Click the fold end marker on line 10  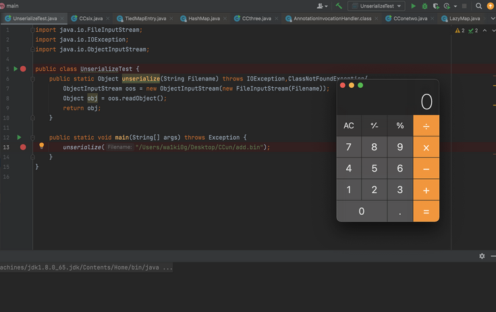32,118
